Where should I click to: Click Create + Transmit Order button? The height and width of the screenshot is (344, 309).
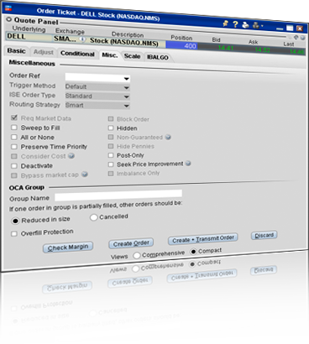203,239
